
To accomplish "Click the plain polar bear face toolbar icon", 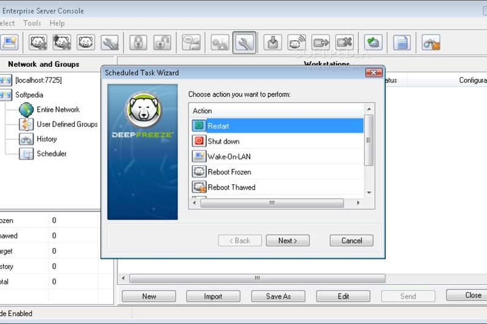I will [x=86, y=43].
